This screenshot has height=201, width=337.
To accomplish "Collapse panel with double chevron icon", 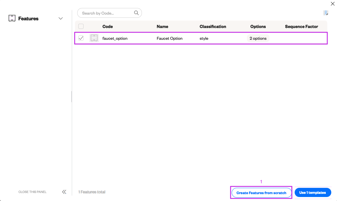I will (x=64, y=192).
